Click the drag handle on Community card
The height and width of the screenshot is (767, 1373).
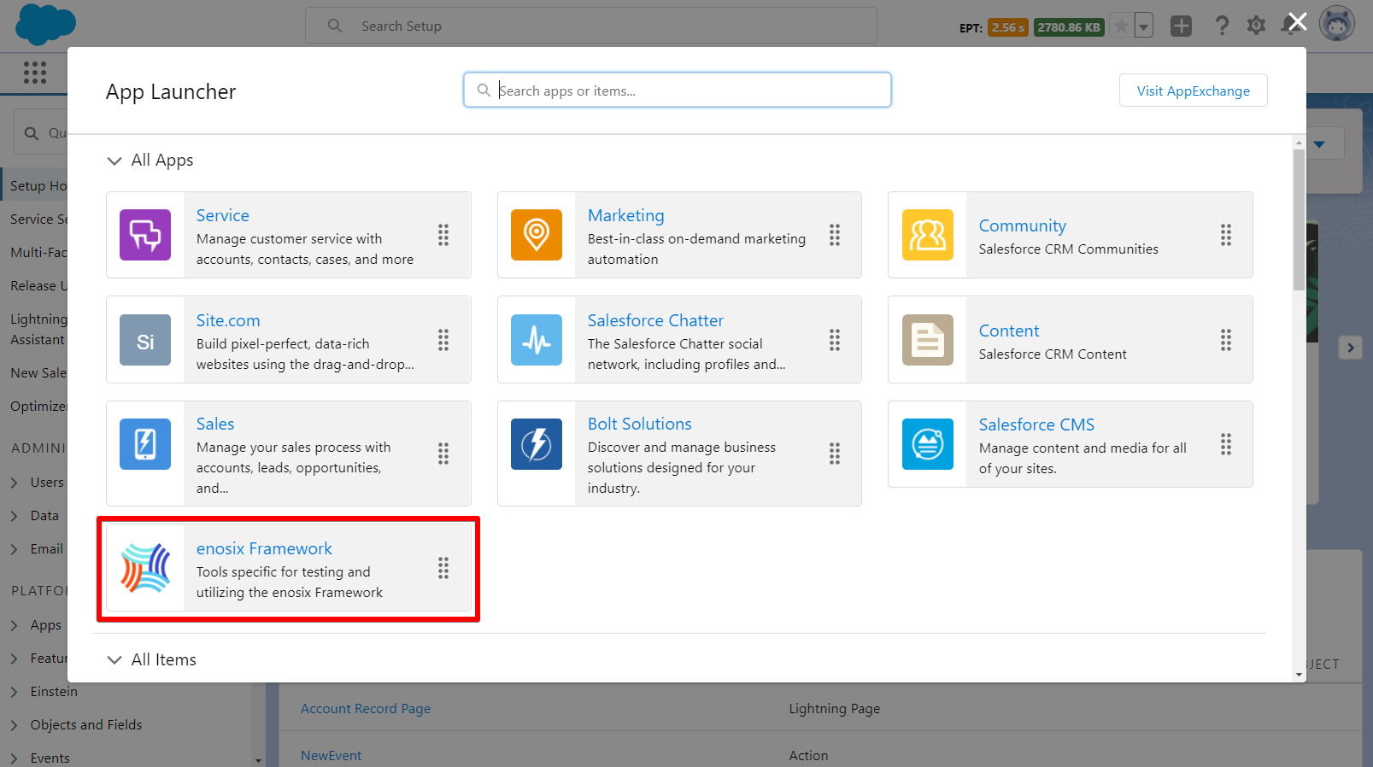coord(1226,235)
